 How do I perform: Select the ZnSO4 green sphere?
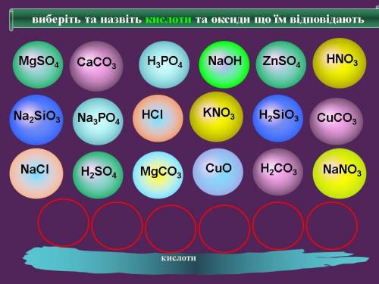click(281, 64)
